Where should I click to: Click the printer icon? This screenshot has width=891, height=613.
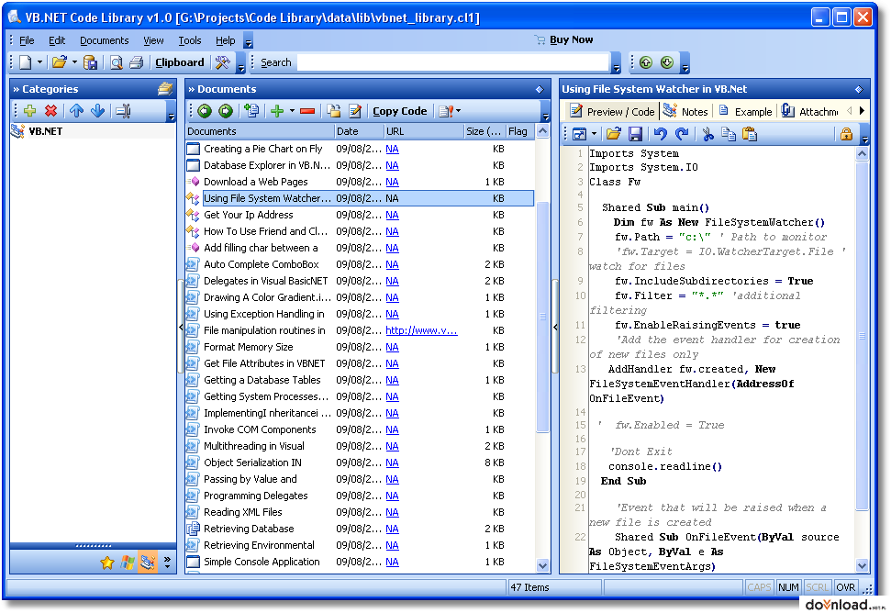point(137,62)
